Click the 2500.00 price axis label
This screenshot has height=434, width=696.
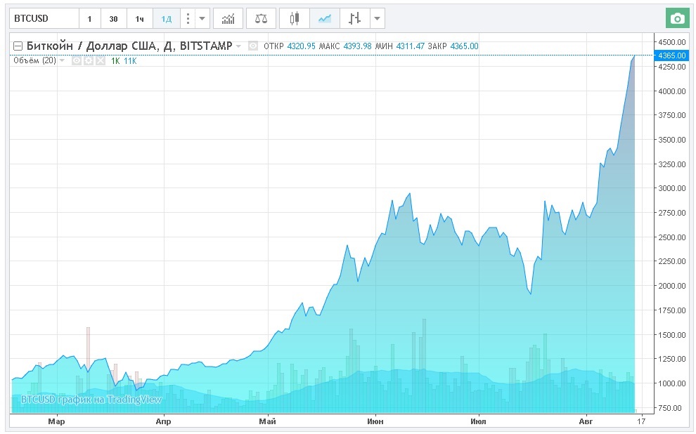pos(672,237)
